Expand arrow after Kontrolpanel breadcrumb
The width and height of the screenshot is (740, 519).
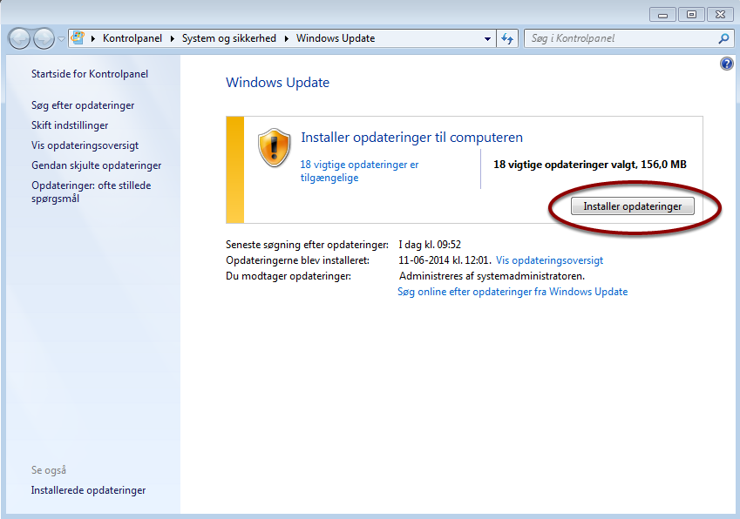(173, 38)
